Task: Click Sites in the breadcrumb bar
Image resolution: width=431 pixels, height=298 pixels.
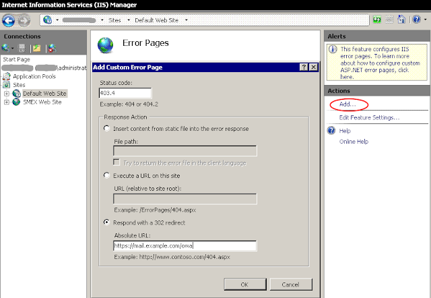Action: pos(114,20)
